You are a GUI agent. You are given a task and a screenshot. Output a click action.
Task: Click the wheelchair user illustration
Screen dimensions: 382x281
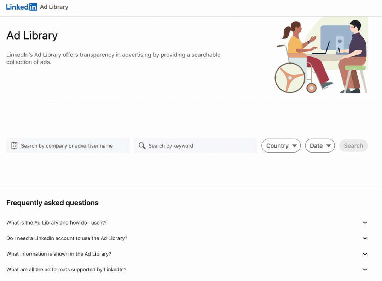tap(304, 58)
